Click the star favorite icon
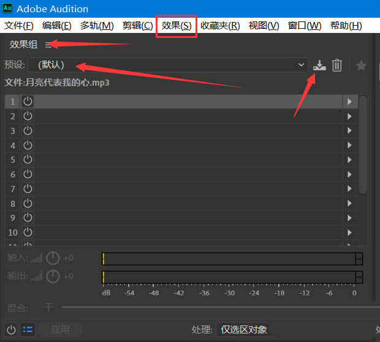Image resolution: width=380 pixels, height=342 pixels. [361, 65]
